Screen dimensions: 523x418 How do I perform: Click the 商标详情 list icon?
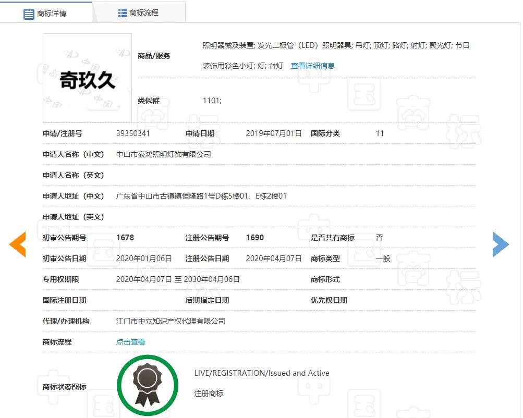tap(29, 15)
